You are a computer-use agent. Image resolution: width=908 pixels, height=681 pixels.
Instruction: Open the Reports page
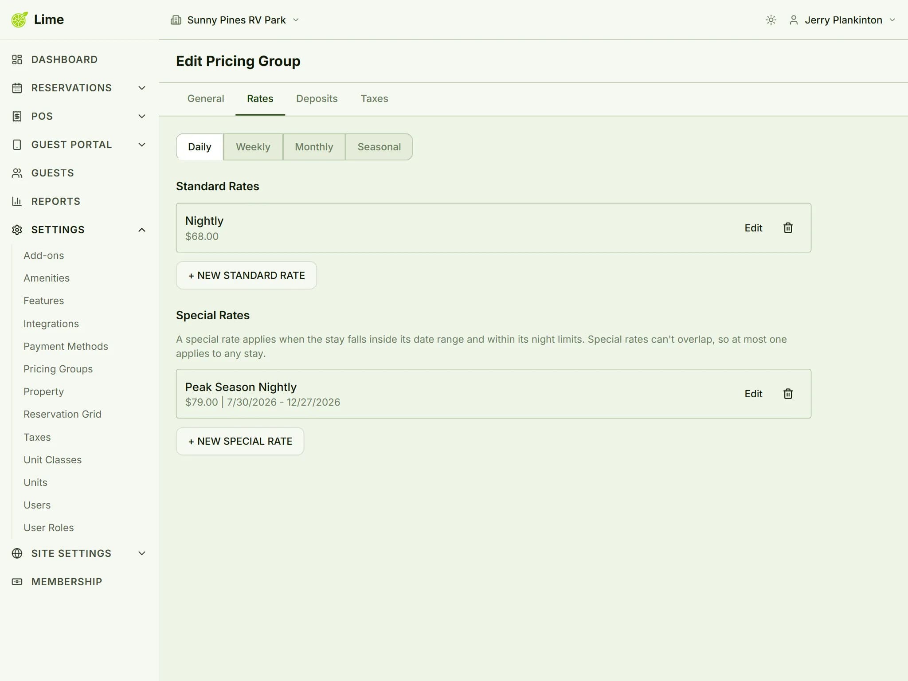tap(56, 201)
